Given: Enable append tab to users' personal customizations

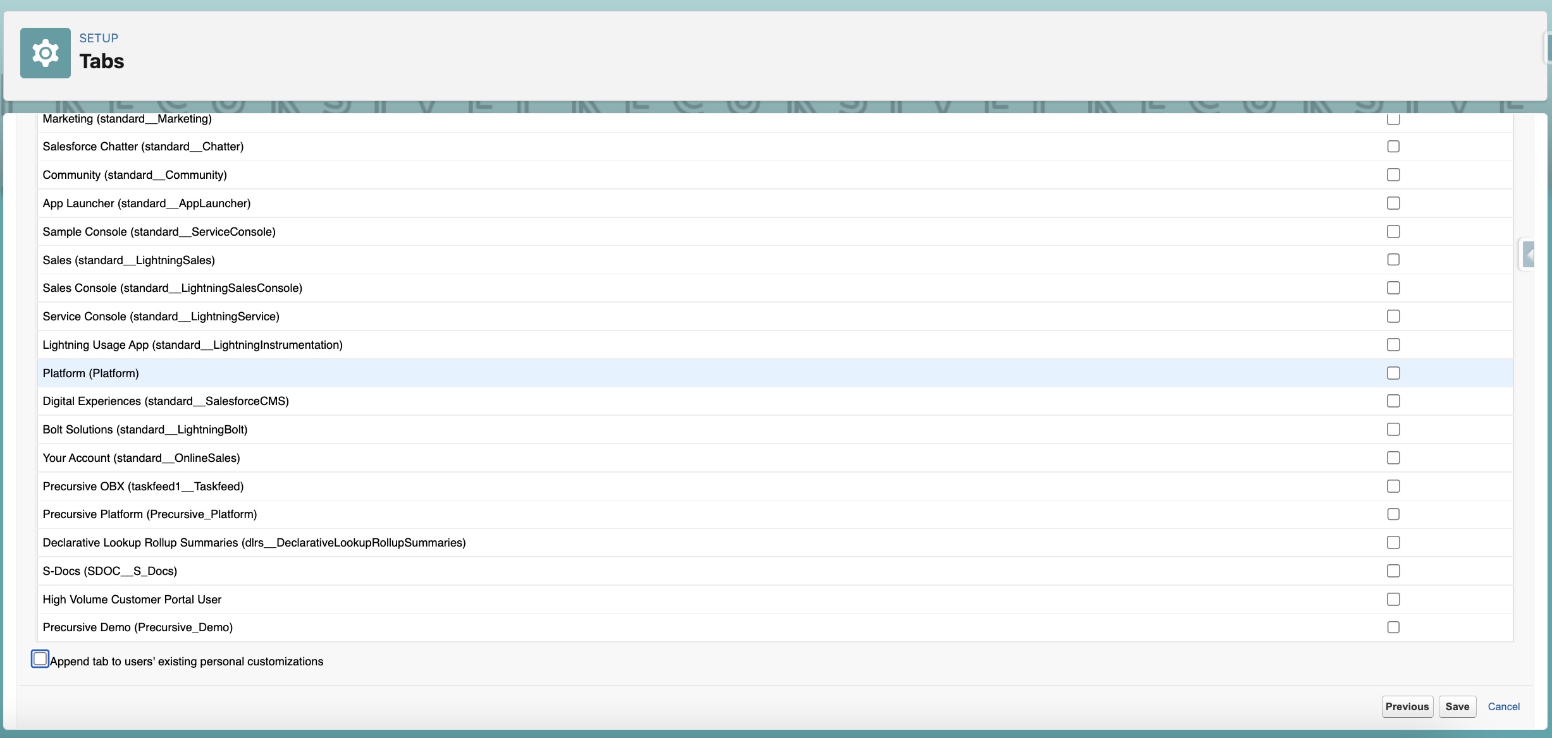Looking at the screenshot, I should tap(40, 658).
